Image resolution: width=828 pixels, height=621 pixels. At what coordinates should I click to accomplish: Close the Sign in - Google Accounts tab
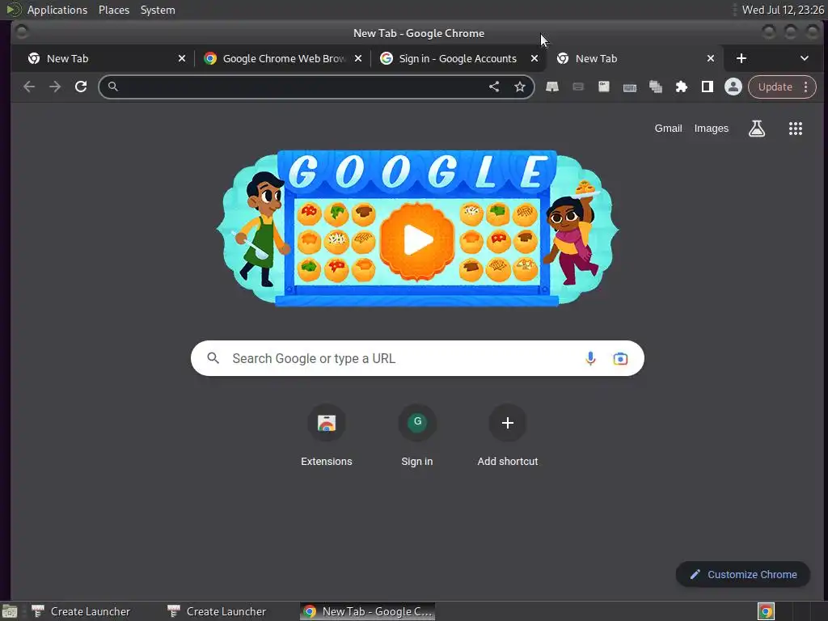tap(534, 58)
